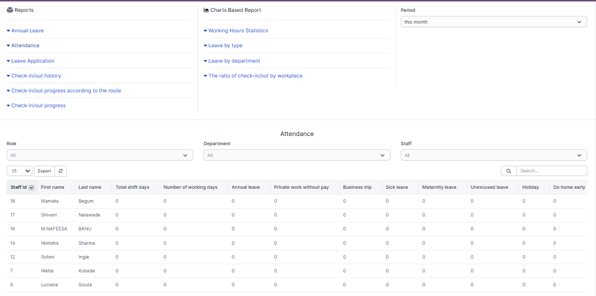Export the attendance table
The width and height of the screenshot is (596, 296).
click(44, 171)
